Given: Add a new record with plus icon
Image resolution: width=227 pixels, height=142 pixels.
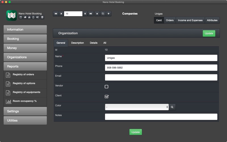Looking at the screenshot, I should [109, 14].
